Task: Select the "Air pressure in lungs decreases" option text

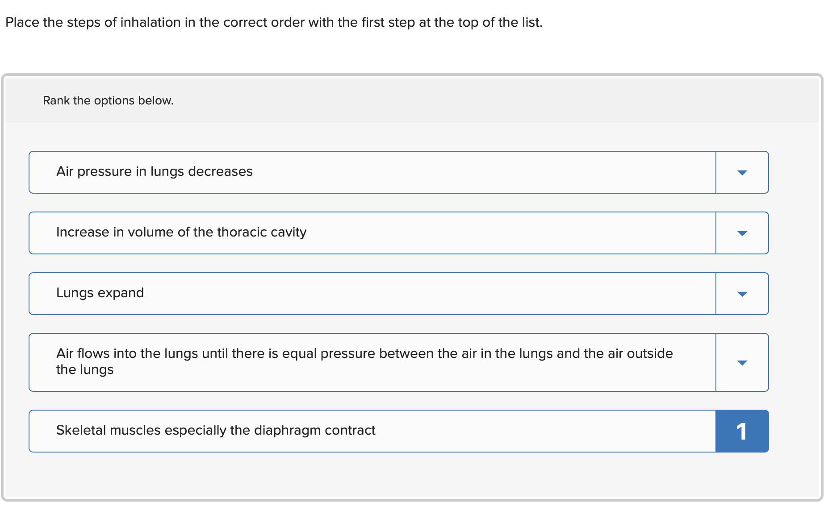Action: click(154, 172)
